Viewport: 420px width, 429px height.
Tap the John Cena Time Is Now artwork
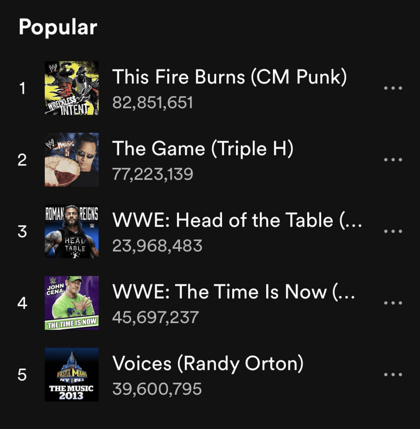point(72,303)
